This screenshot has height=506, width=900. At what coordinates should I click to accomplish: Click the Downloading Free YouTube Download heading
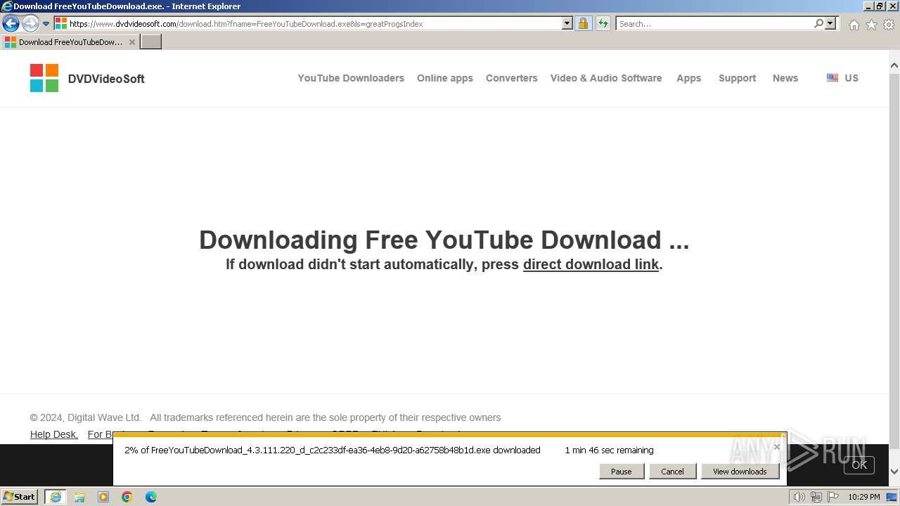[x=444, y=240]
